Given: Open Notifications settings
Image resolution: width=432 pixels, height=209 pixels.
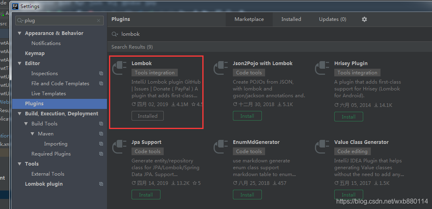Looking at the screenshot, I should (x=46, y=43).
